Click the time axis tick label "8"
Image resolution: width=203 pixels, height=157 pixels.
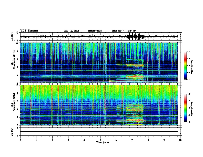(x=148, y=140)
